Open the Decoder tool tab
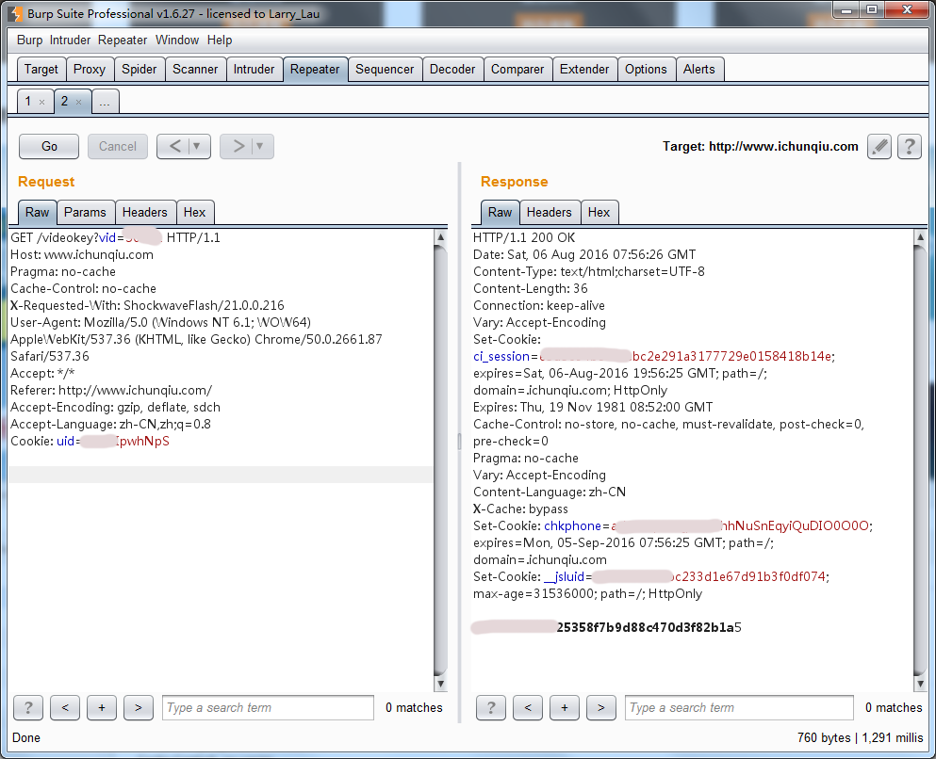Viewport: 936px width, 759px height. [x=452, y=69]
